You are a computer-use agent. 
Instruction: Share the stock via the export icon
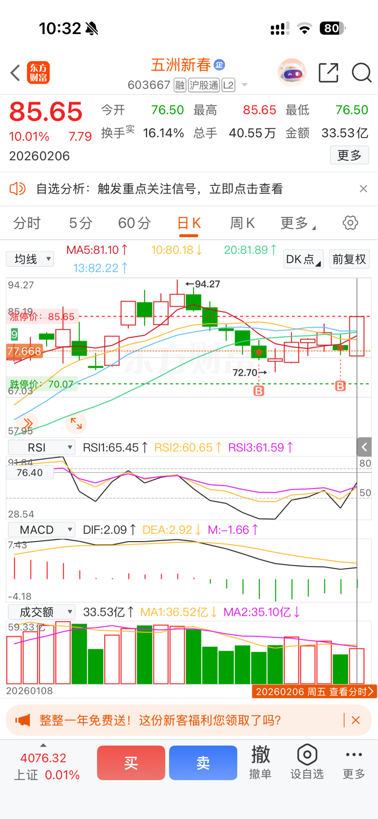pyautogui.click(x=329, y=73)
